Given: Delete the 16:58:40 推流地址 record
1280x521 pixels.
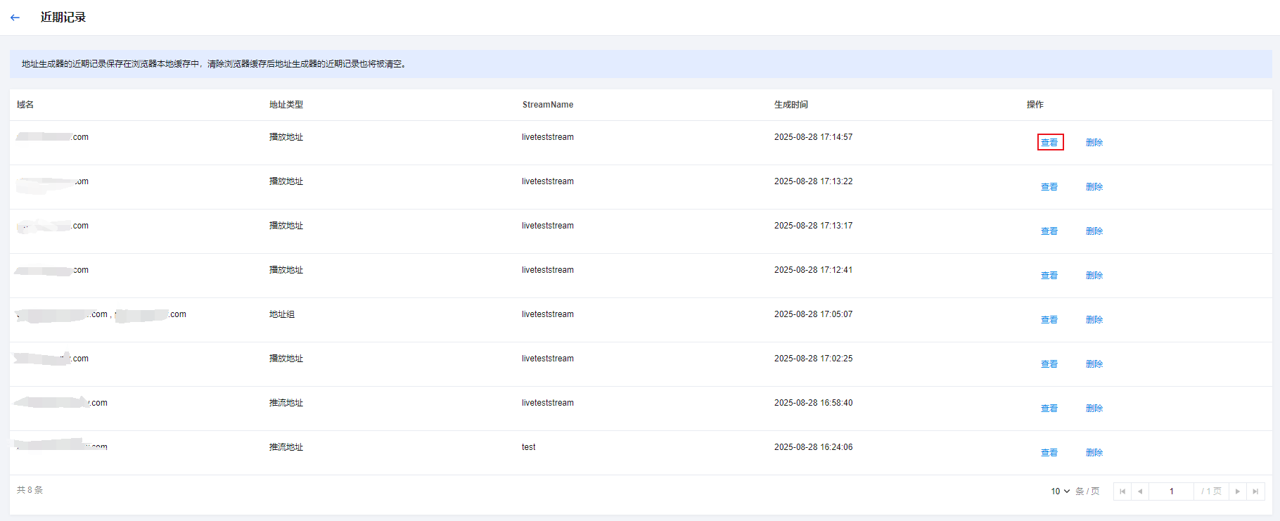Looking at the screenshot, I should (1094, 409).
